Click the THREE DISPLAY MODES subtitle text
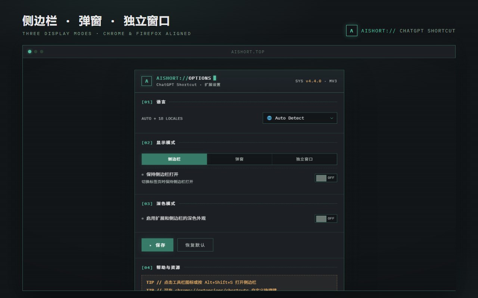Screen dimensions: 478x298 tap(107, 34)
